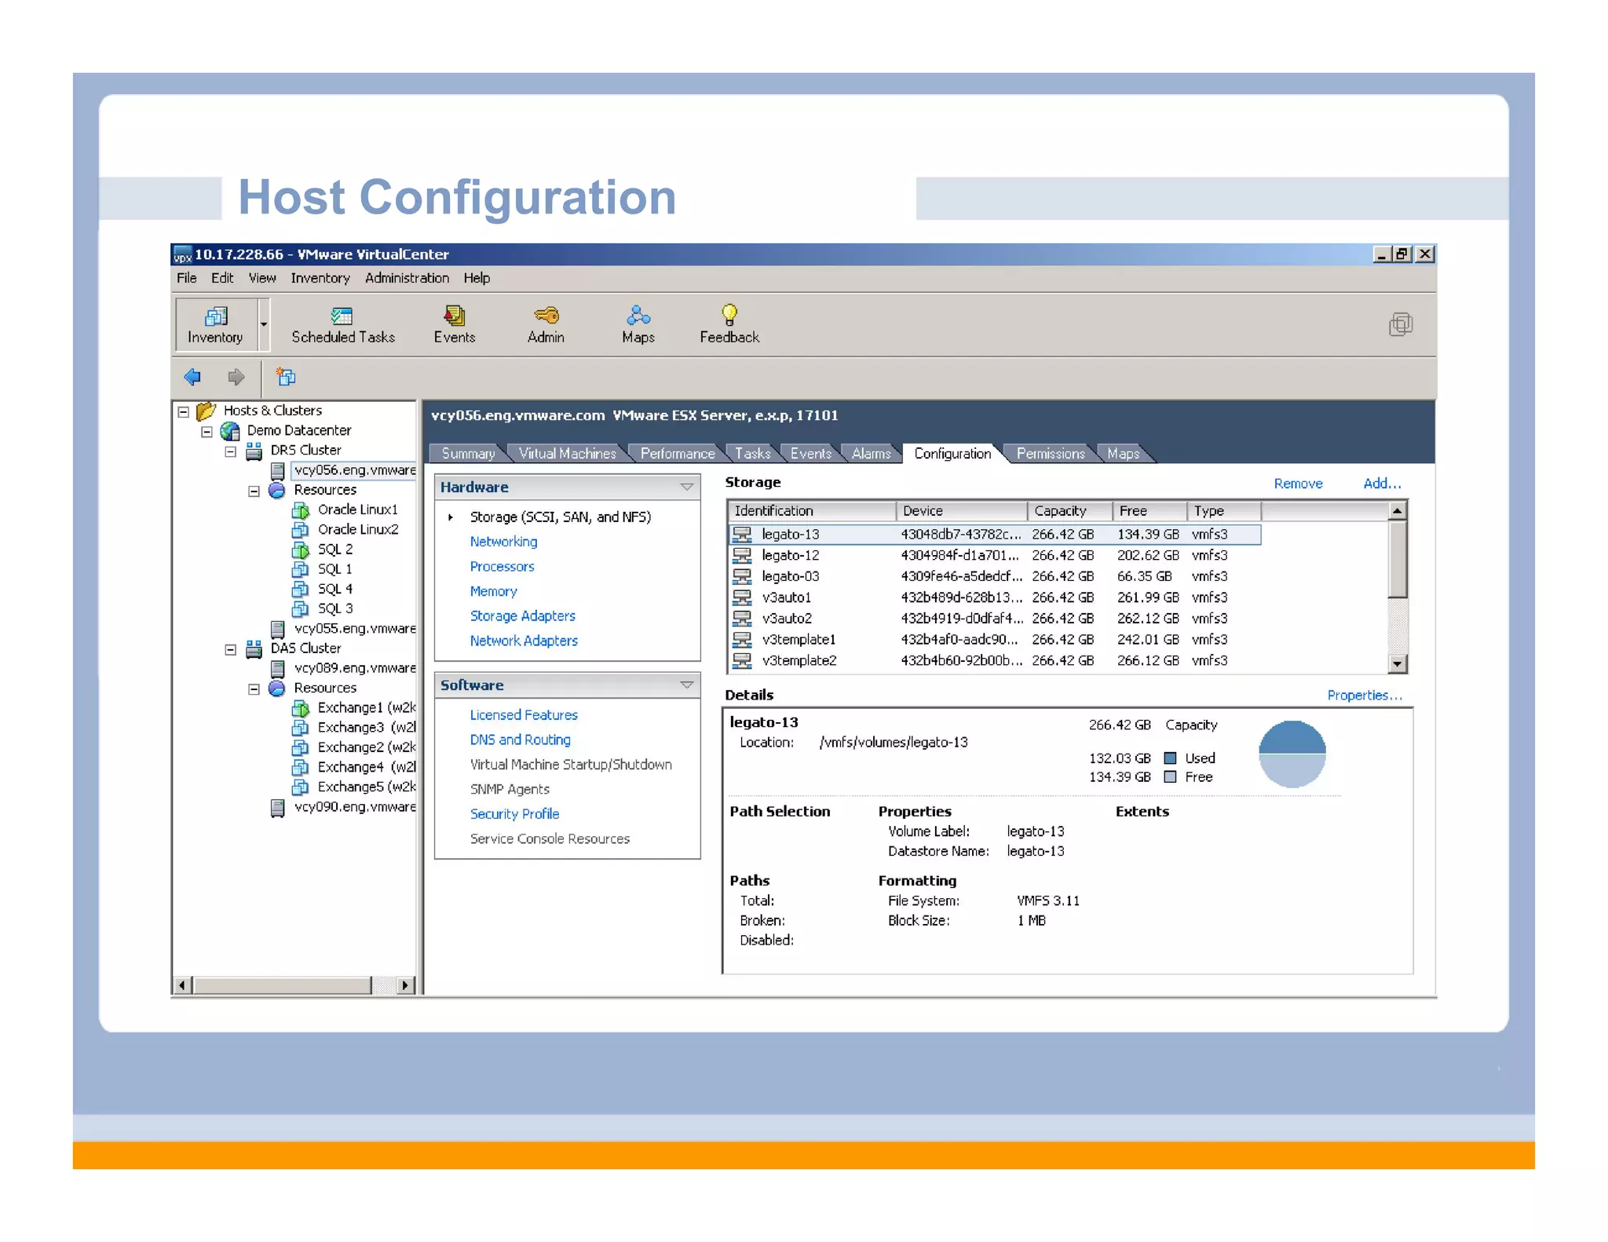The height and width of the screenshot is (1242, 1608).
Task: Open the Inventory dropdown arrow
Action: 264,324
